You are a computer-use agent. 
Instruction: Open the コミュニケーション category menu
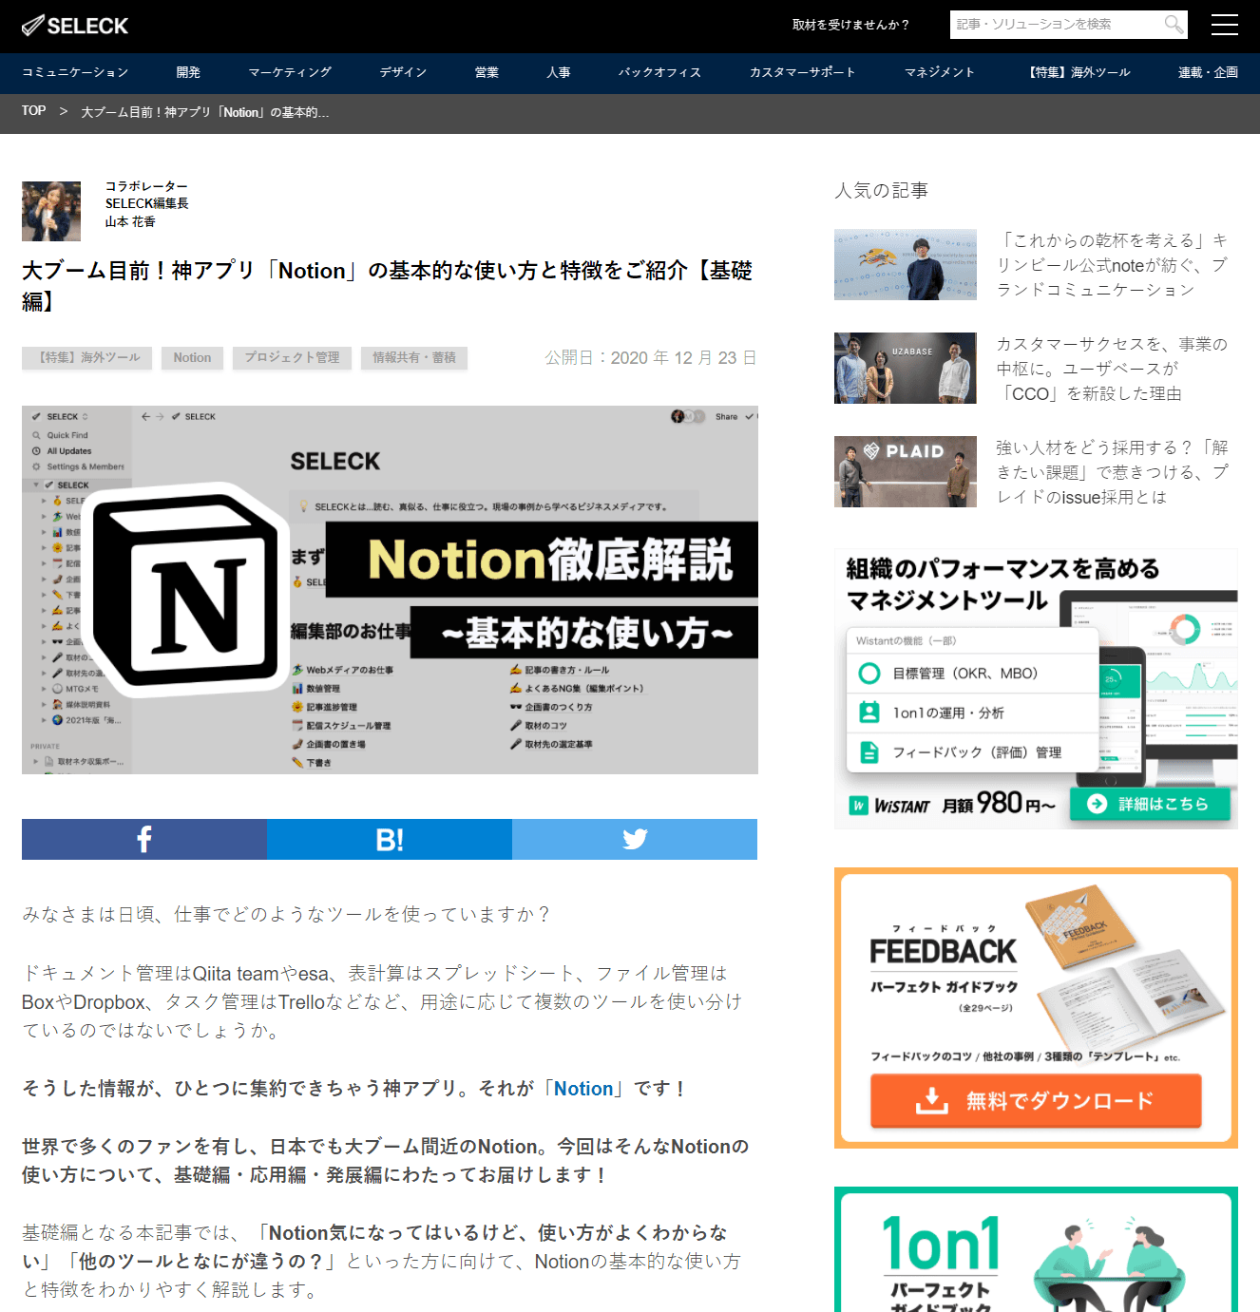tap(75, 72)
